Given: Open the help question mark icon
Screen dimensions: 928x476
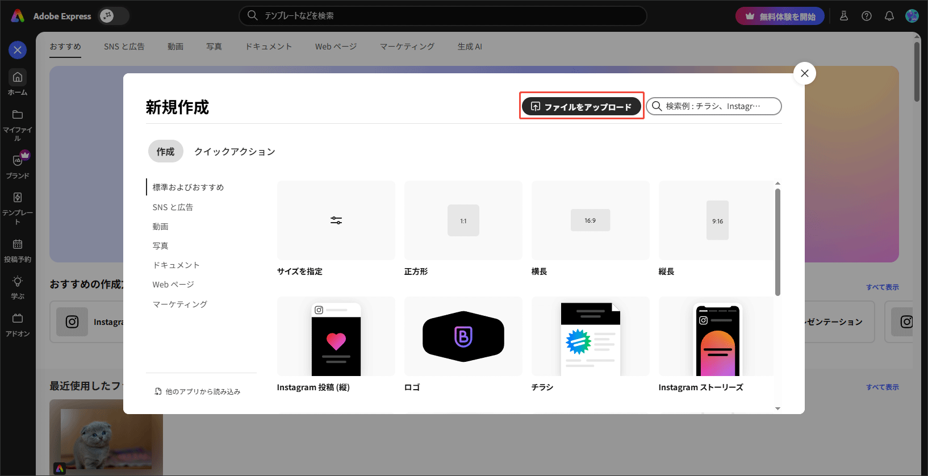Looking at the screenshot, I should 867,16.
